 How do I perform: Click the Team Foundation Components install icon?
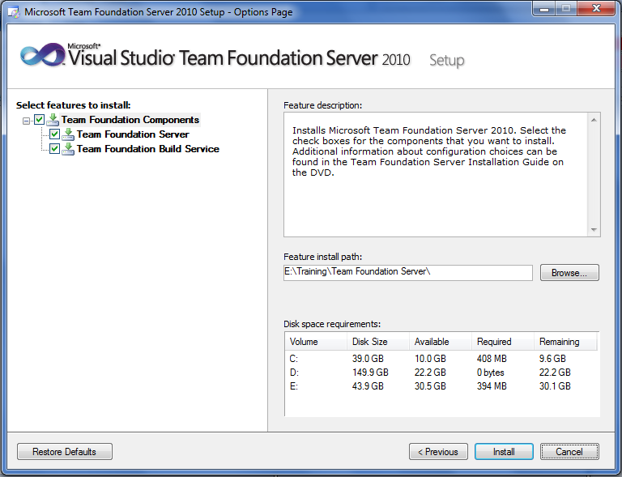(53, 120)
